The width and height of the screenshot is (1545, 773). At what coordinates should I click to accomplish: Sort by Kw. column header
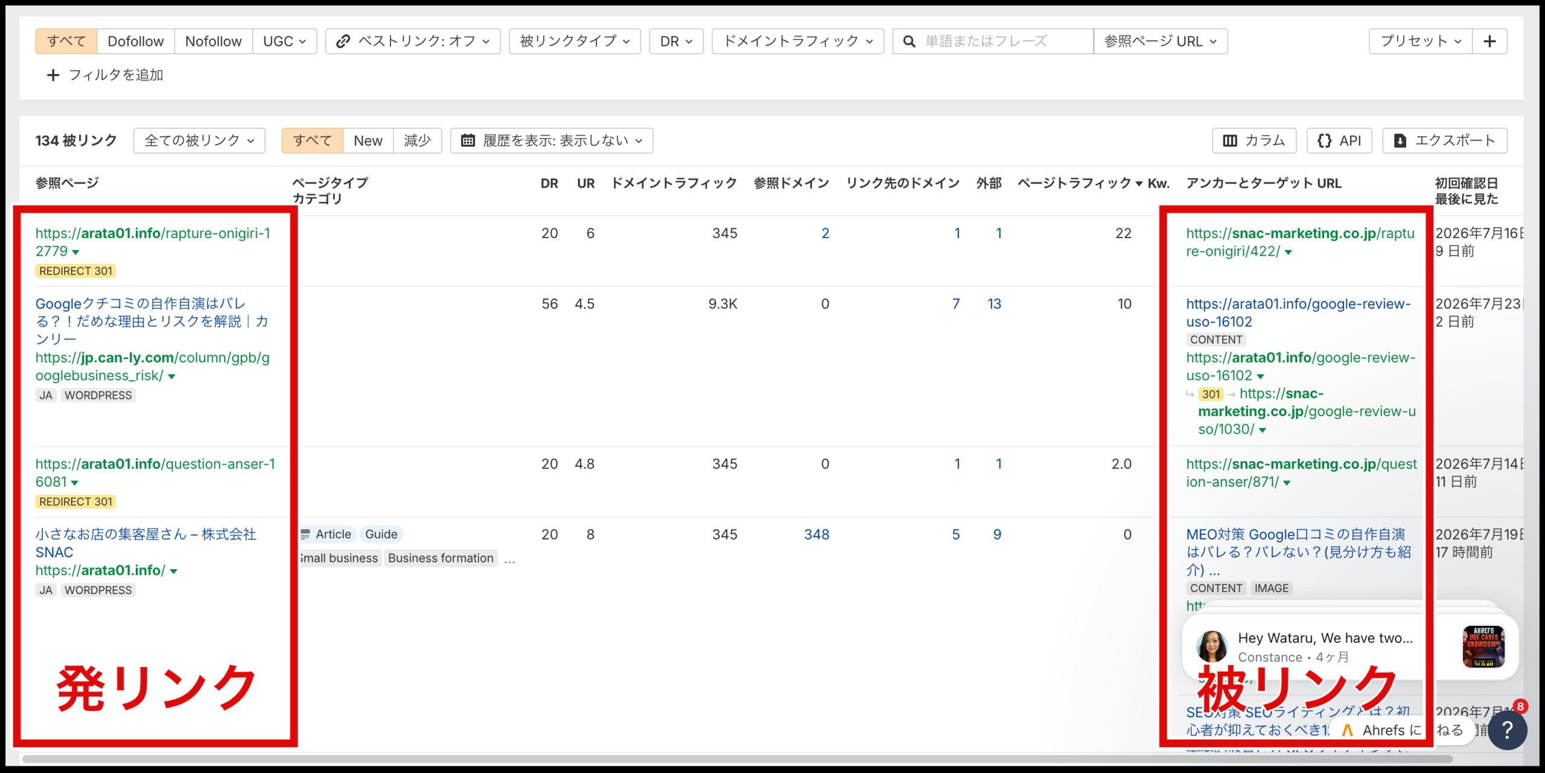click(1159, 183)
